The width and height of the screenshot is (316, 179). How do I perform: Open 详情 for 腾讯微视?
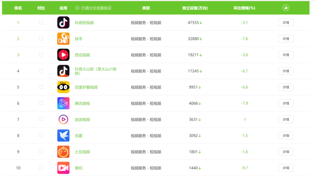[286, 103]
